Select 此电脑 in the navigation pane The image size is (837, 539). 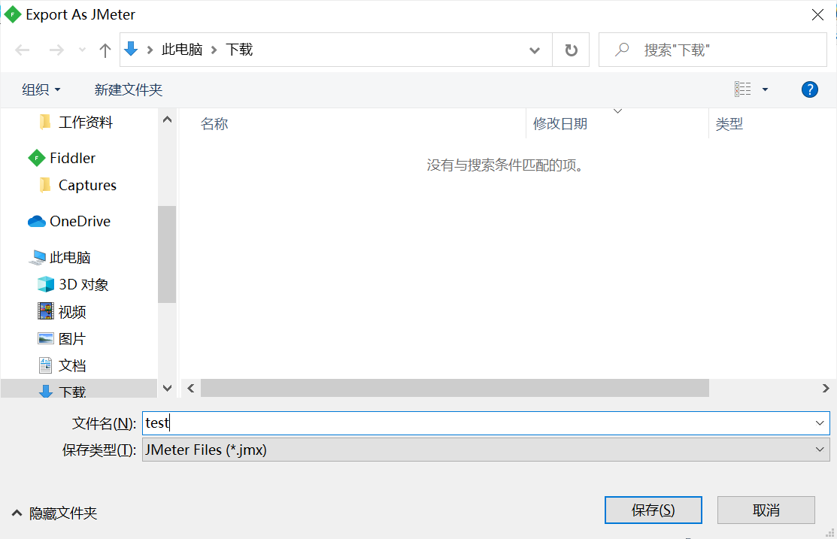coord(69,257)
